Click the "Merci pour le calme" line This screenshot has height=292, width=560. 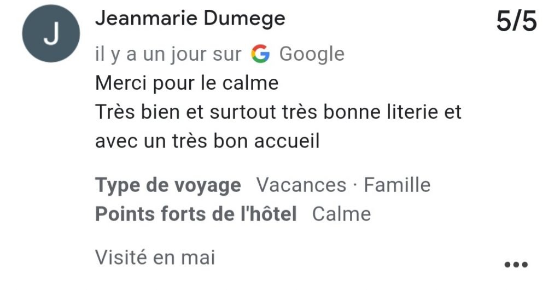pos(186,83)
